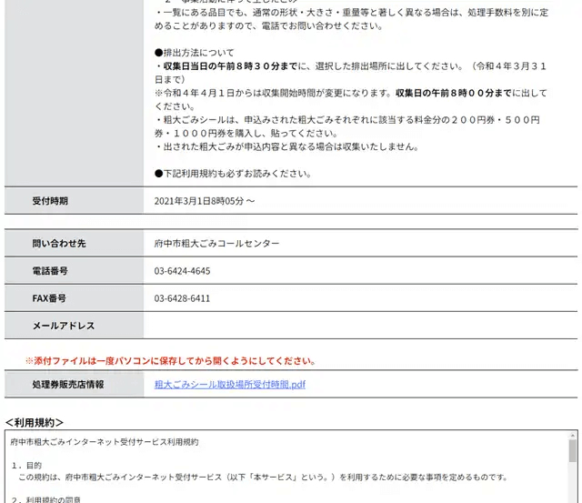Click the 受付時期 row label
The image size is (582, 503).
50,201
